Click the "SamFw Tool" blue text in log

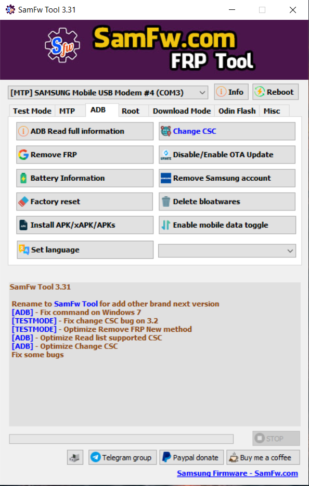pos(76,304)
